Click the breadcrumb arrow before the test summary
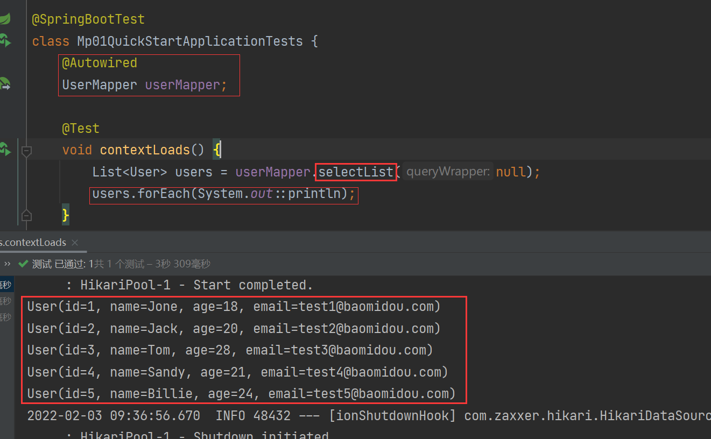The image size is (711, 439). [7, 264]
